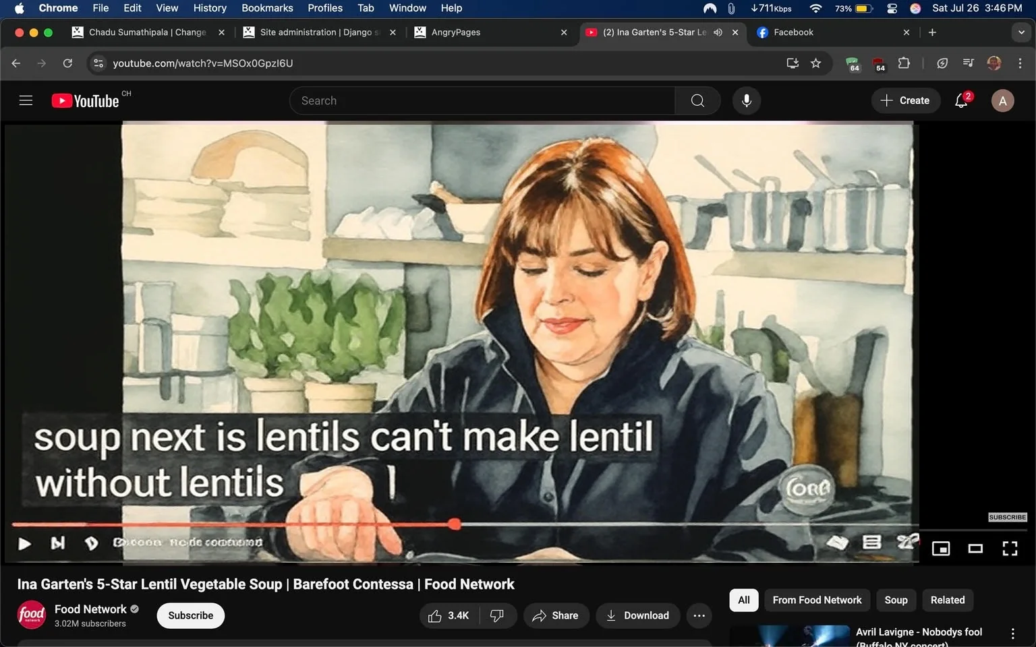Image resolution: width=1036 pixels, height=647 pixels.
Task: Open Food Network channel name link
Action: tap(90, 609)
